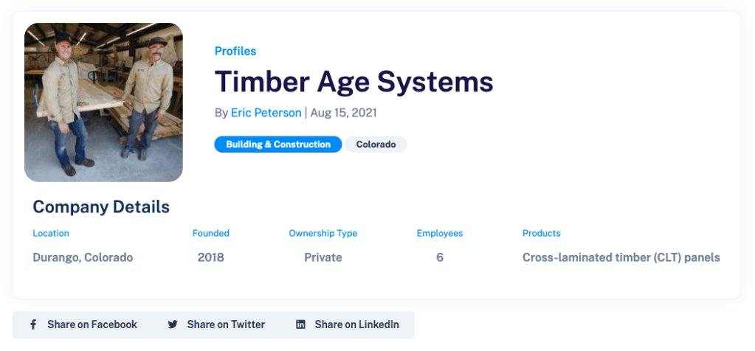Viewport: 755px width, 351px height.
Task: Click the Company Details heading
Action: pos(101,207)
